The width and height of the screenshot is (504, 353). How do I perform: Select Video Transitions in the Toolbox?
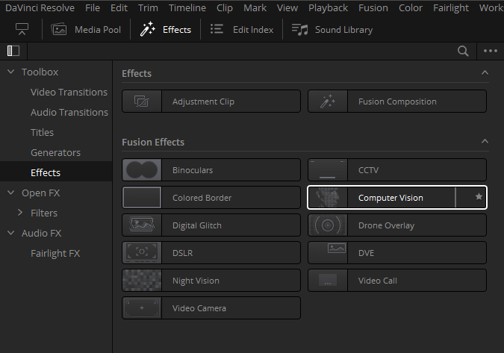click(x=69, y=93)
